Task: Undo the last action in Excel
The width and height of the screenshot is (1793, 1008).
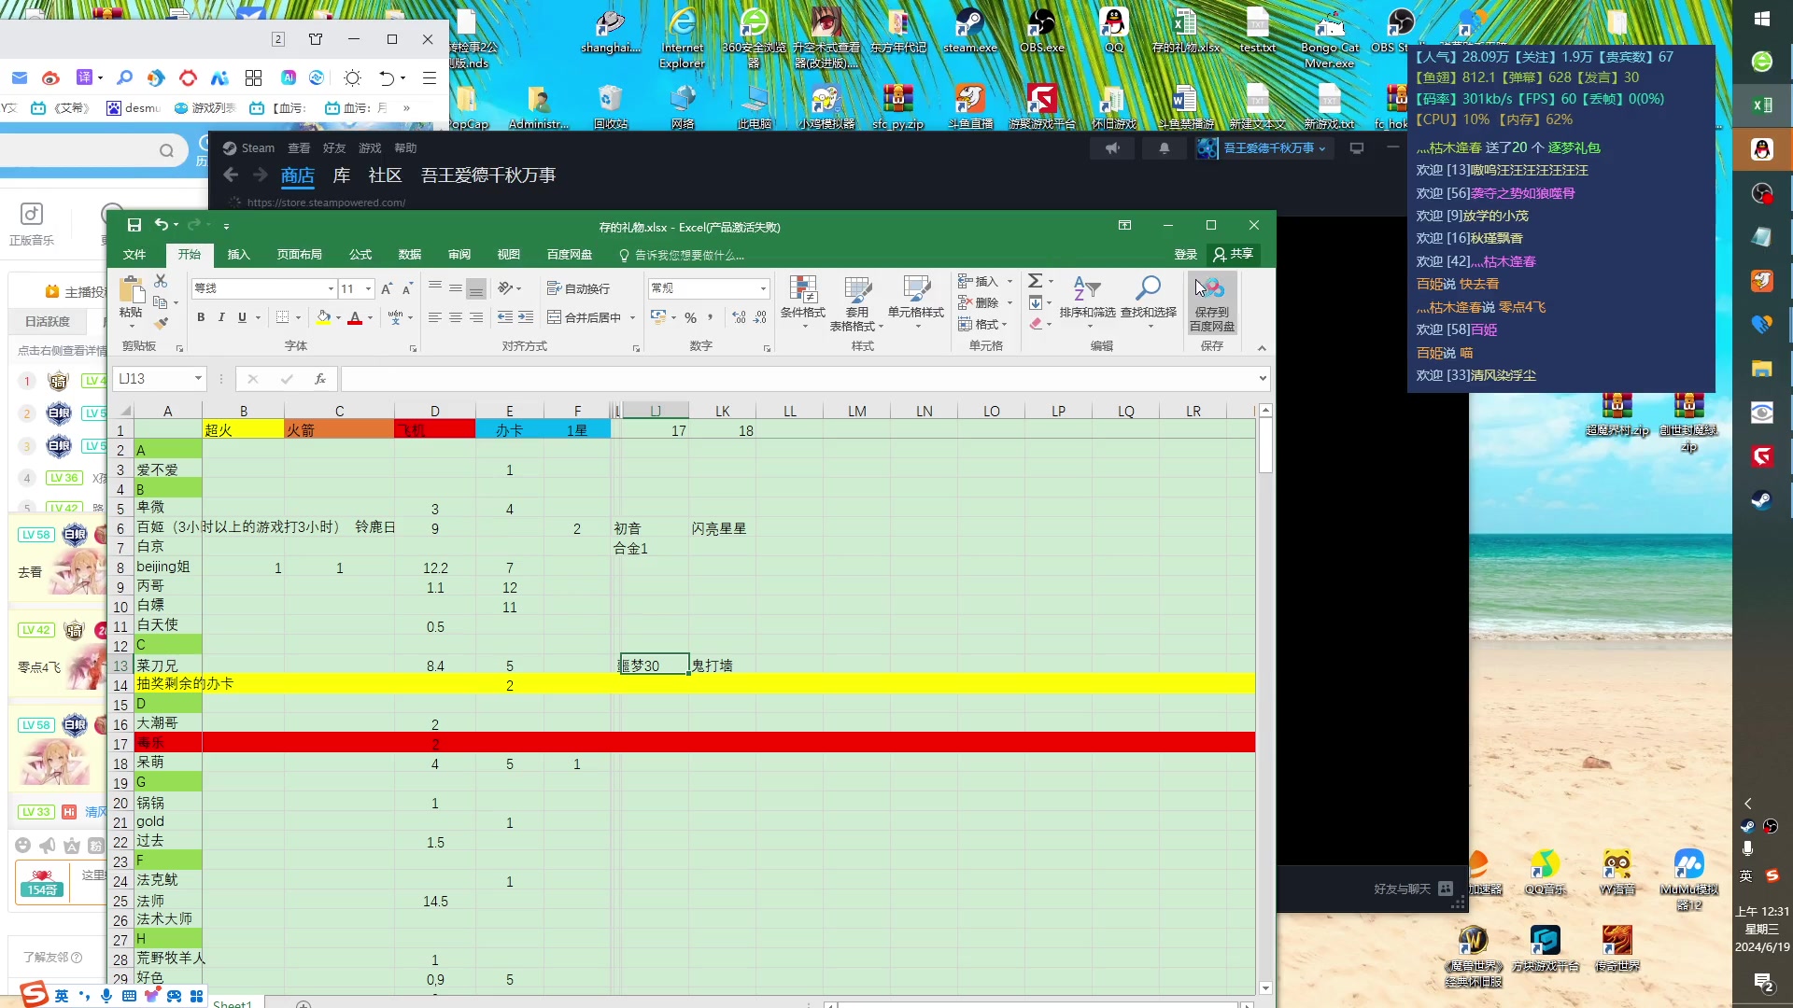Action: (162, 225)
